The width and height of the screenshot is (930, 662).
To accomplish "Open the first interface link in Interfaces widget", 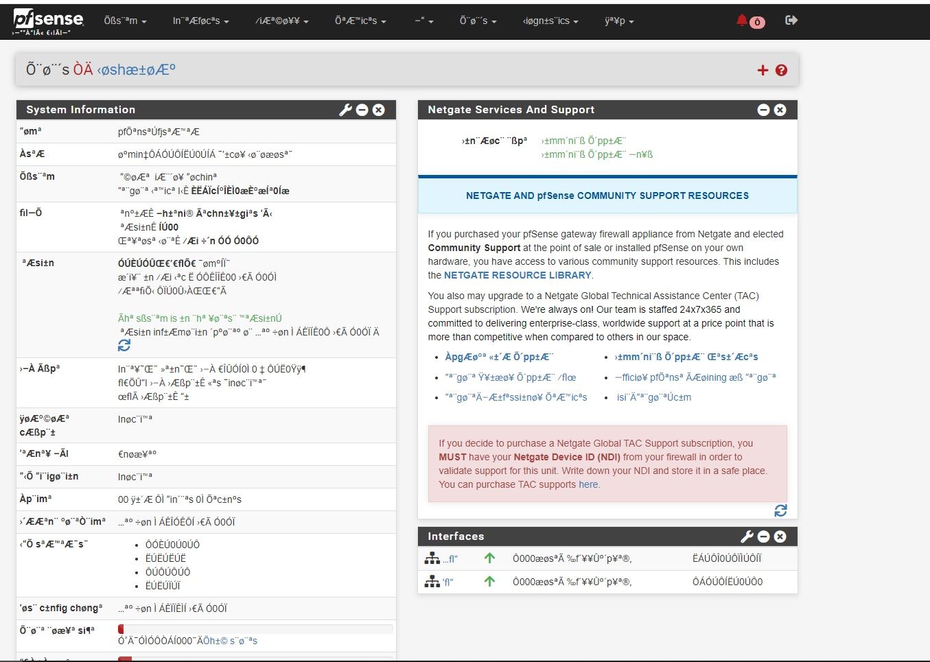I will tap(450, 558).
